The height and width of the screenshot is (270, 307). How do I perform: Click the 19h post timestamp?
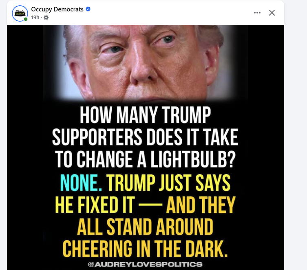(35, 18)
